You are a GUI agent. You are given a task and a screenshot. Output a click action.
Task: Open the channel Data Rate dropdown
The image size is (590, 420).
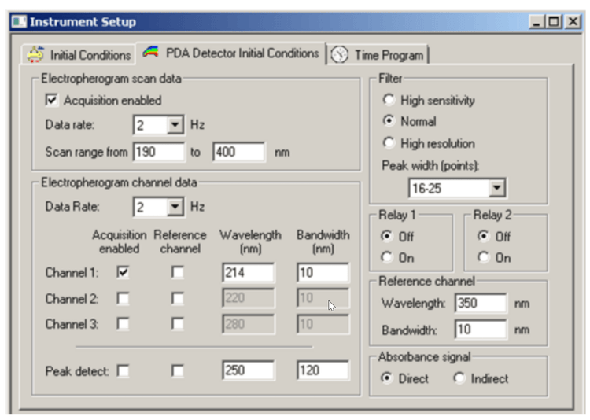[x=175, y=207]
